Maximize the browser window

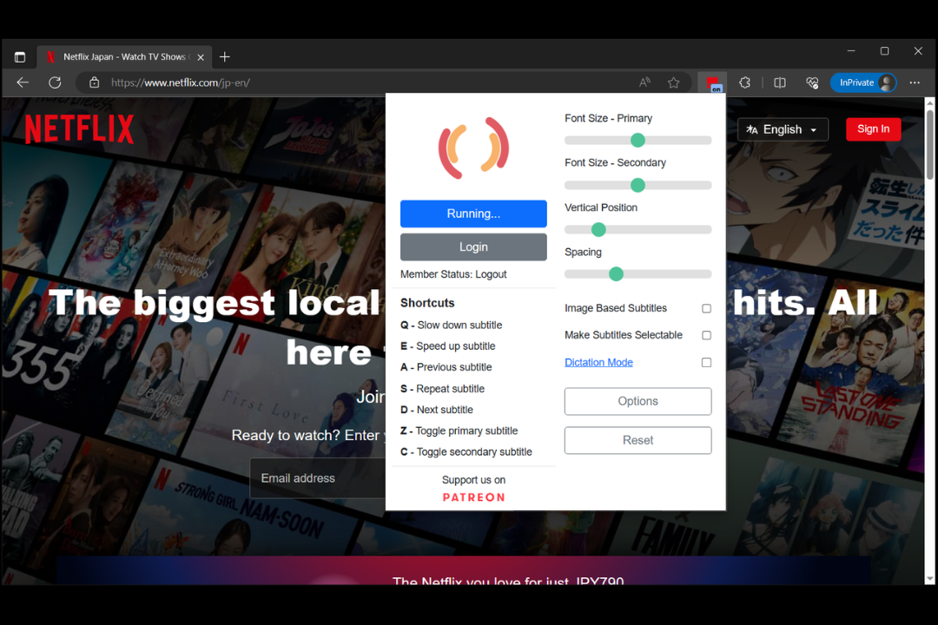[x=885, y=51]
